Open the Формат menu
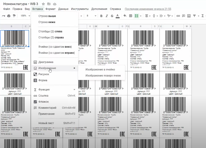This screenshot has height=148, width=206. click(x=50, y=9)
